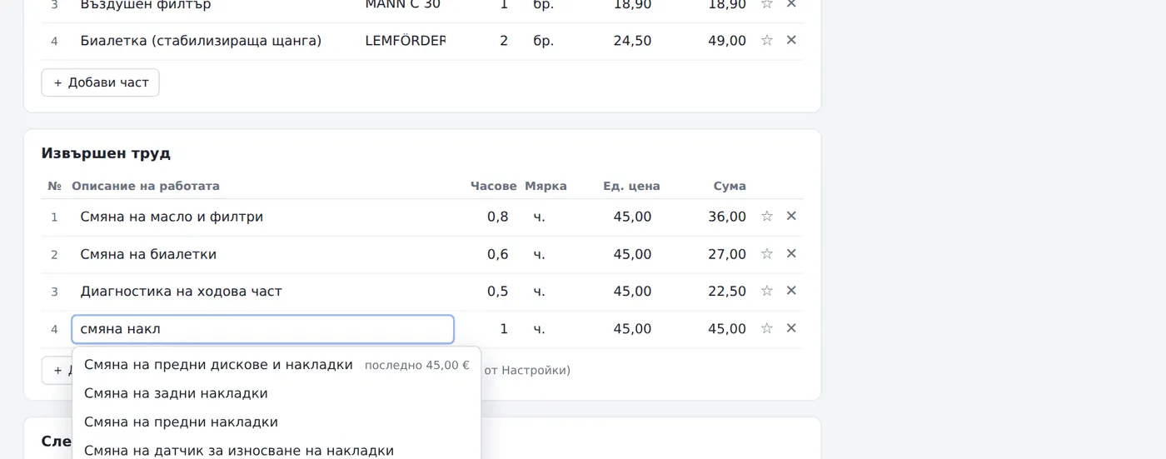1166x459 pixels.
Task: Click hours value 0,8
Action: tap(497, 217)
